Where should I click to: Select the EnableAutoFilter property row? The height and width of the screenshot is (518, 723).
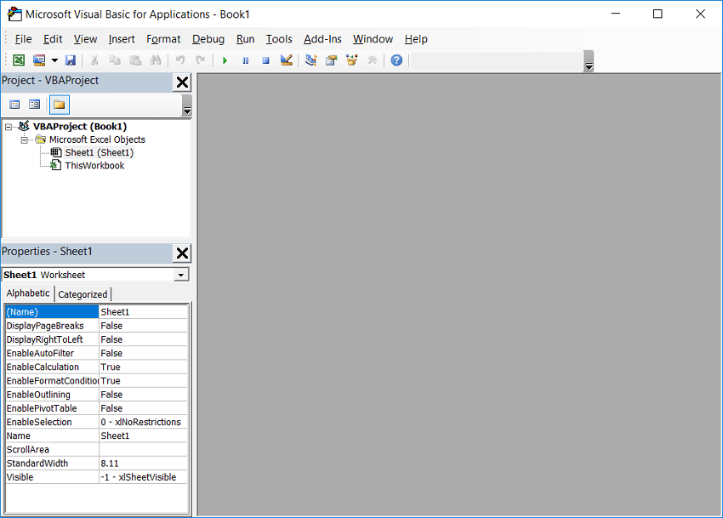(96, 353)
